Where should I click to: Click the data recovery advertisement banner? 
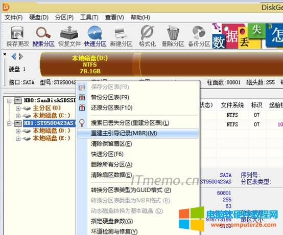click(247, 36)
